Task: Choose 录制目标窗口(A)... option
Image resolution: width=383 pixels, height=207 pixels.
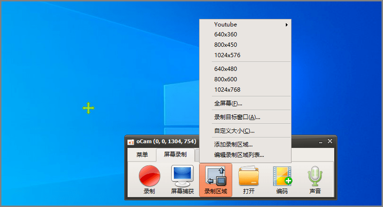Action: [x=245, y=117]
